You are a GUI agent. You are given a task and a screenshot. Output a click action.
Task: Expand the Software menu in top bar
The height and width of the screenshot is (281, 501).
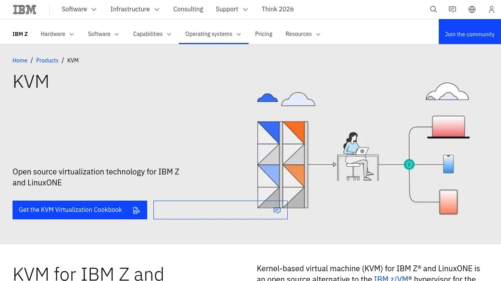pos(79,9)
